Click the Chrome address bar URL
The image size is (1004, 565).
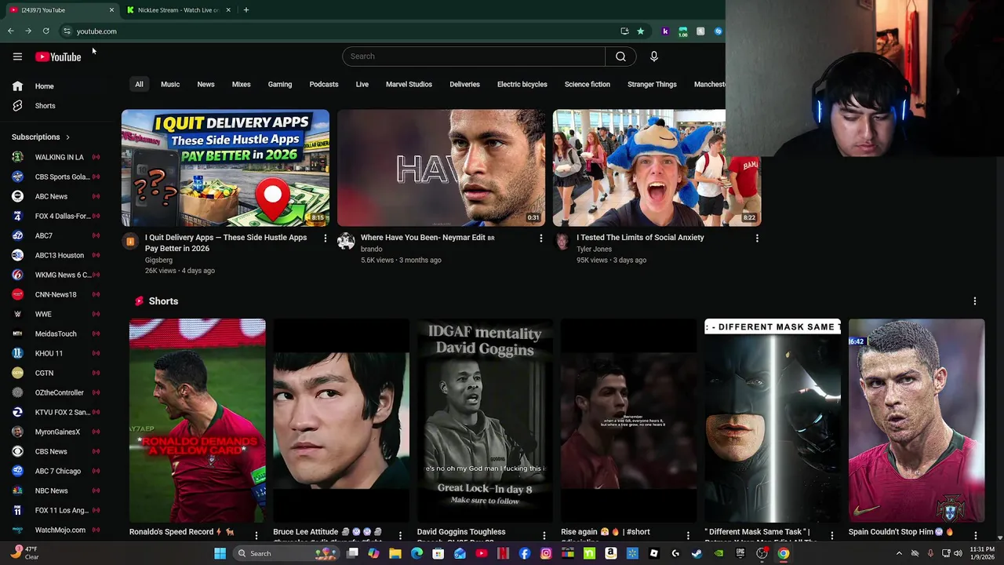coord(96,31)
